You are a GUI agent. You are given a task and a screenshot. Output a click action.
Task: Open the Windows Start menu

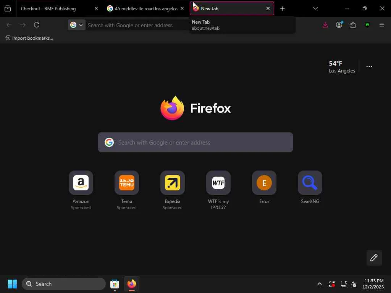click(x=12, y=284)
